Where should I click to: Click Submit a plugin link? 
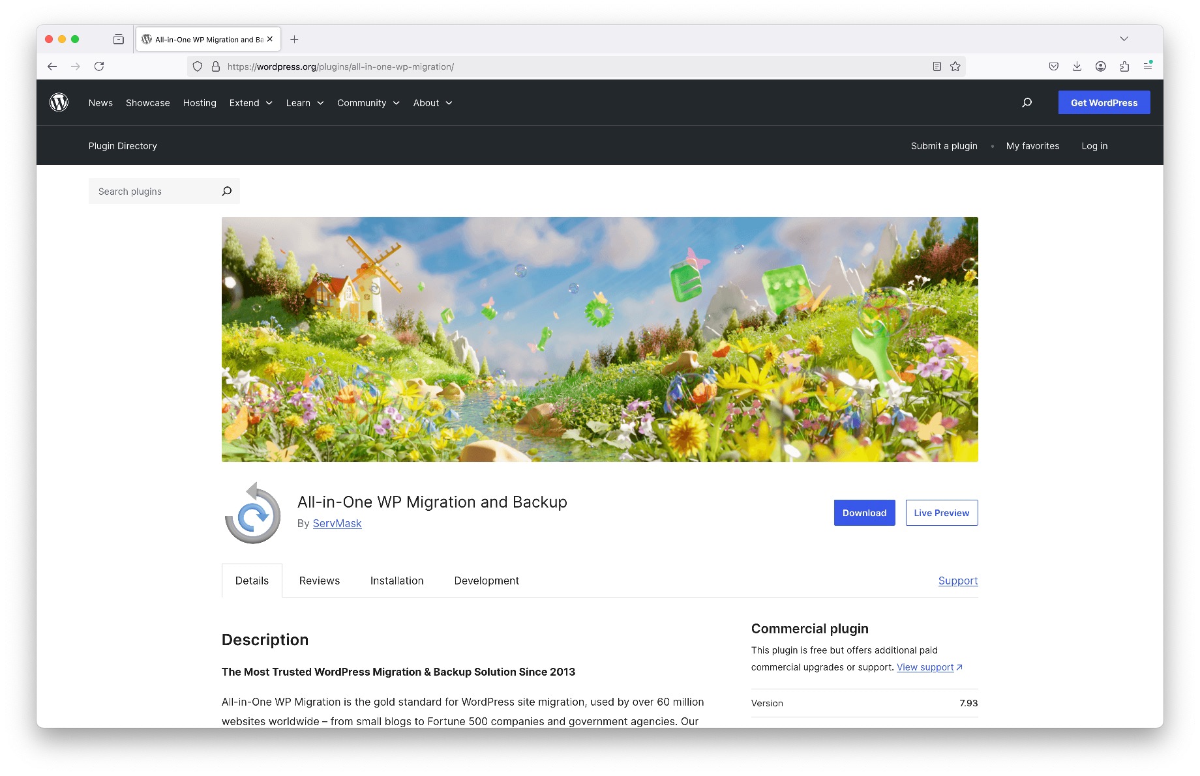(944, 146)
